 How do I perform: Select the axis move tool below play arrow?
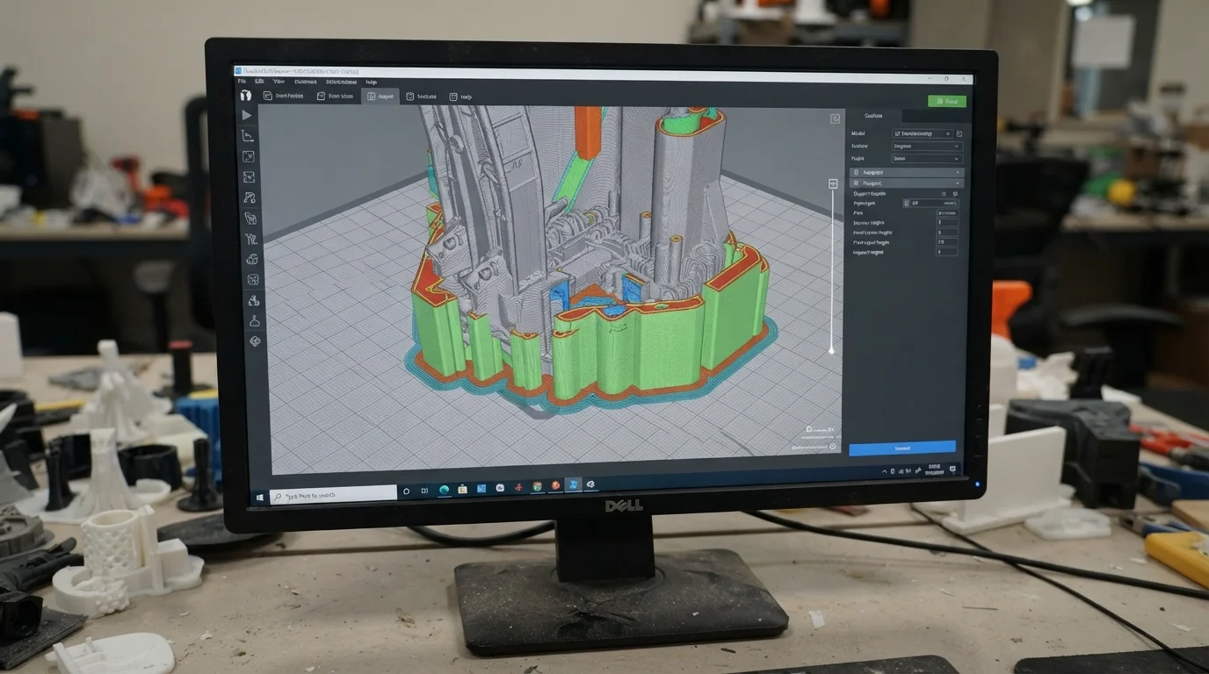pos(248,136)
